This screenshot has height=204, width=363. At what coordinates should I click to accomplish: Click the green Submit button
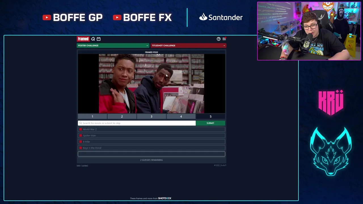point(210,123)
